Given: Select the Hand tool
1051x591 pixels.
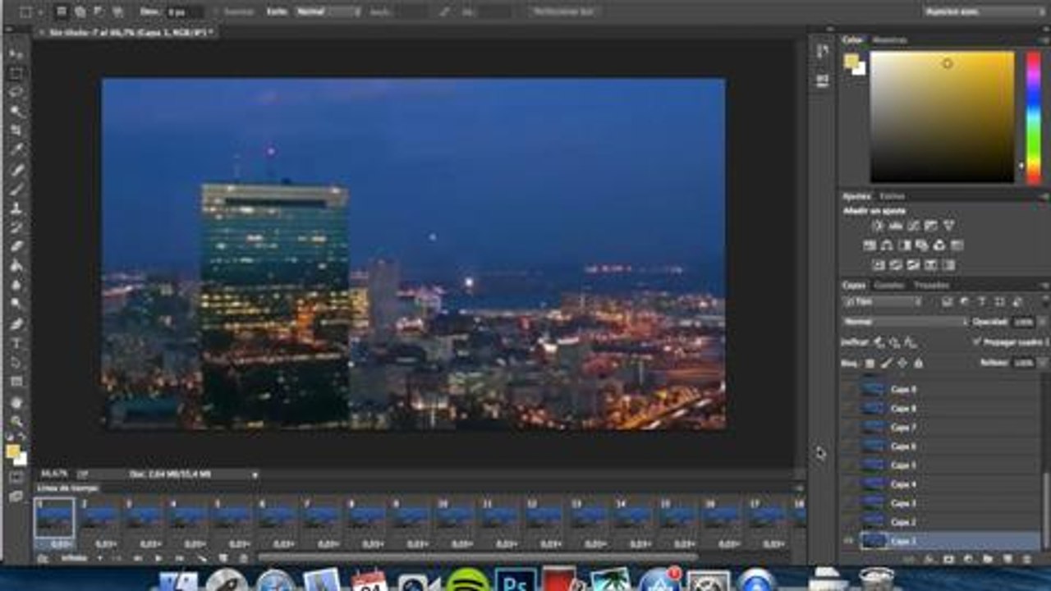Looking at the screenshot, I should (x=16, y=402).
